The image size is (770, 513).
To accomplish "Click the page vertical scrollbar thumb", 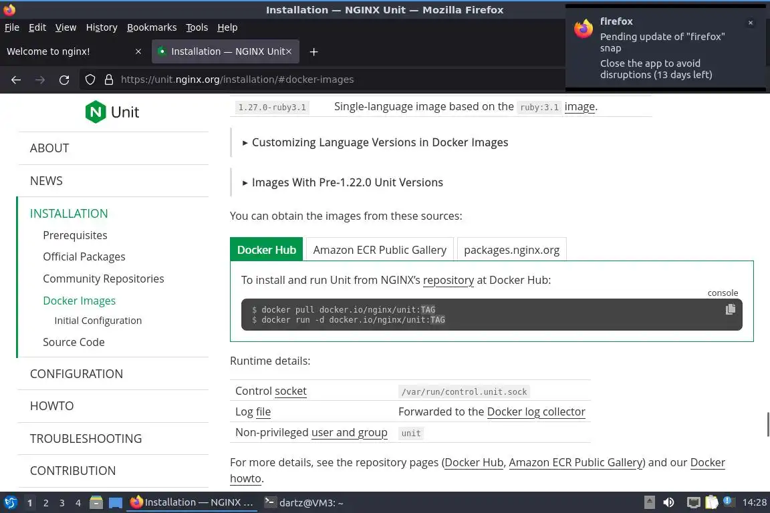I will point(767,424).
